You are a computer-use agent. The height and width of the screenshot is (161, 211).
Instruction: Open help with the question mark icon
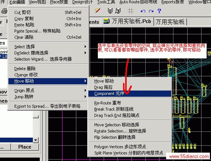click(x=159, y=11)
